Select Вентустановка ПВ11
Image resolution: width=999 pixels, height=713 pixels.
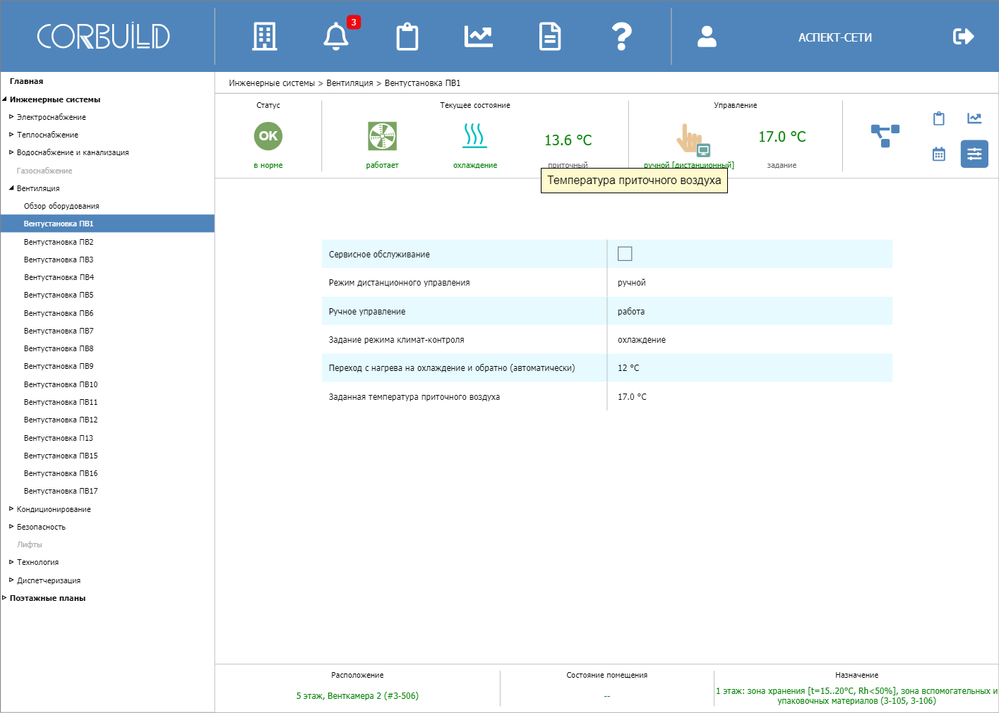(61, 402)
